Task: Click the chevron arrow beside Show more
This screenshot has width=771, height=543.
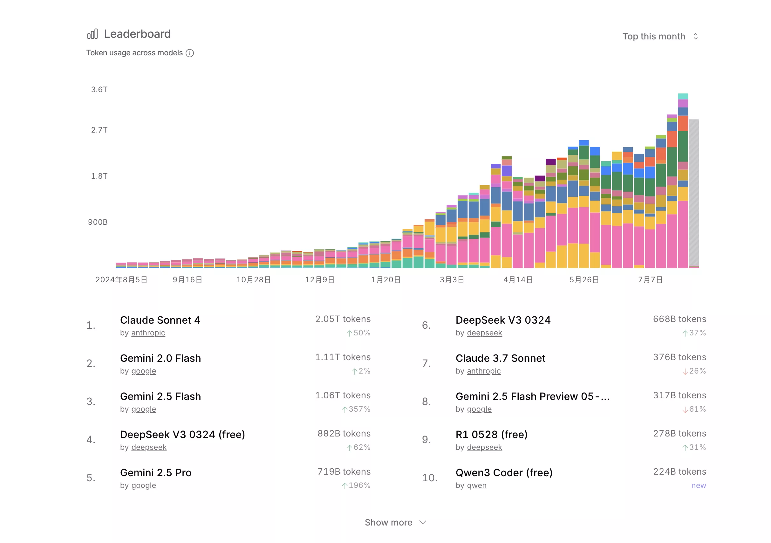Action: coord(422,523)
